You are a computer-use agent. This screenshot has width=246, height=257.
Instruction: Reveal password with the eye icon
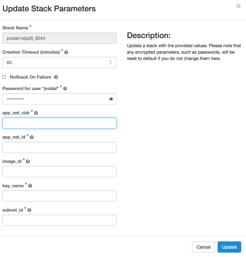[111, 99]
